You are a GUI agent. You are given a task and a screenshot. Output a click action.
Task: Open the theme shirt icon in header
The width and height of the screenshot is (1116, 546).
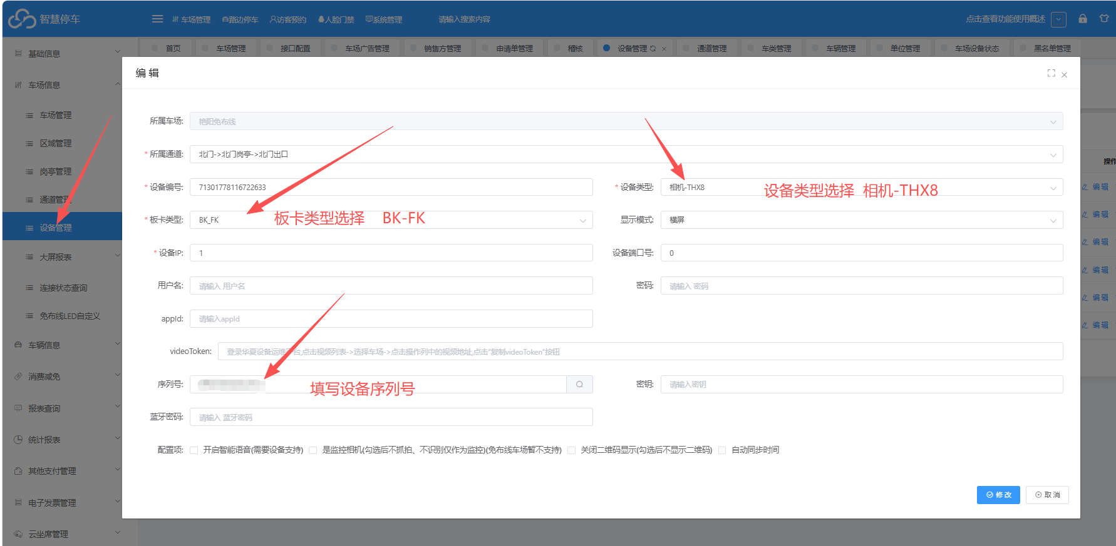1104,19
